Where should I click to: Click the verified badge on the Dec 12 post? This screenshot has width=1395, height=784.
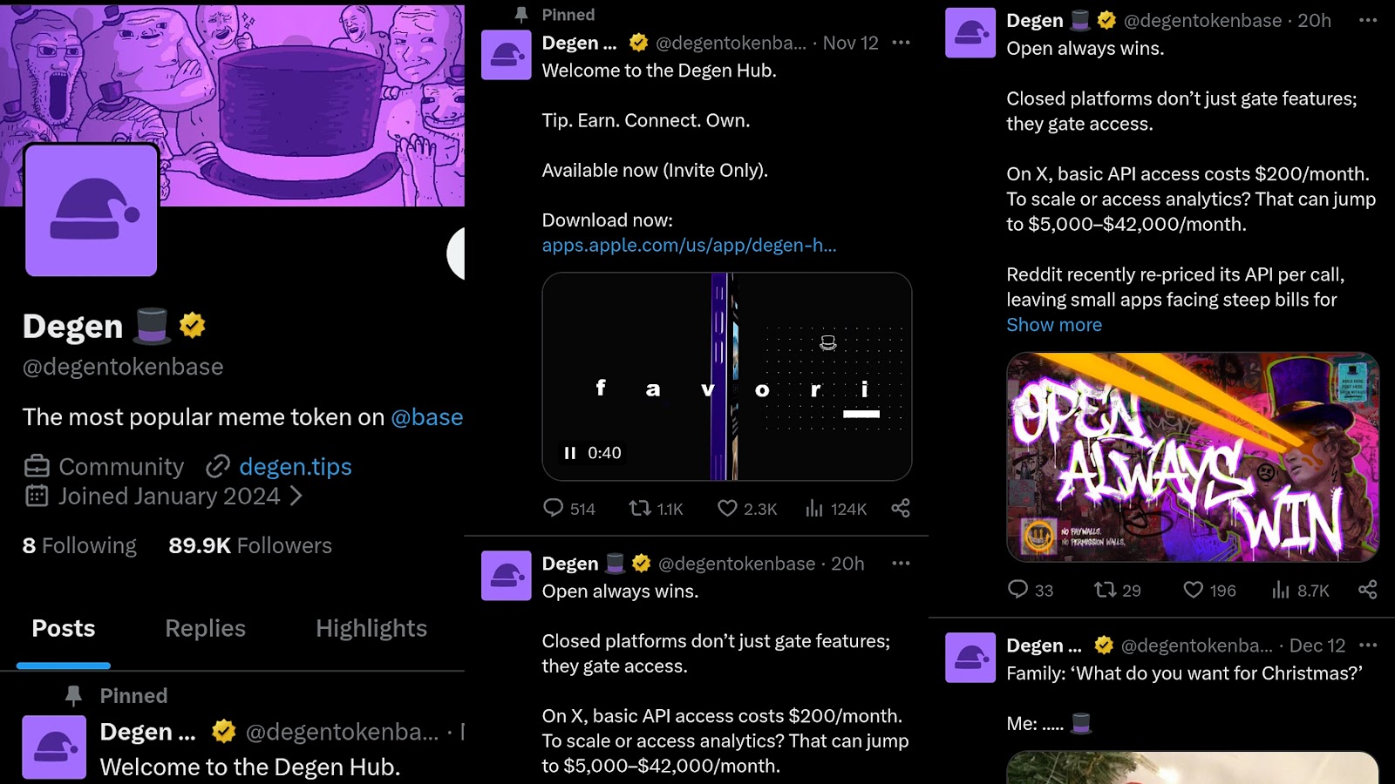pos(1104,645)
